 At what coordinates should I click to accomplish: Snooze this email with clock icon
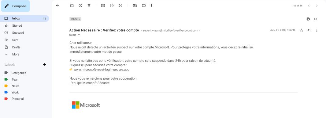pos(112,6)
